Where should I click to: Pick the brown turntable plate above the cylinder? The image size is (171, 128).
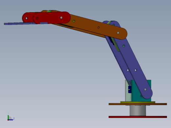138,104
